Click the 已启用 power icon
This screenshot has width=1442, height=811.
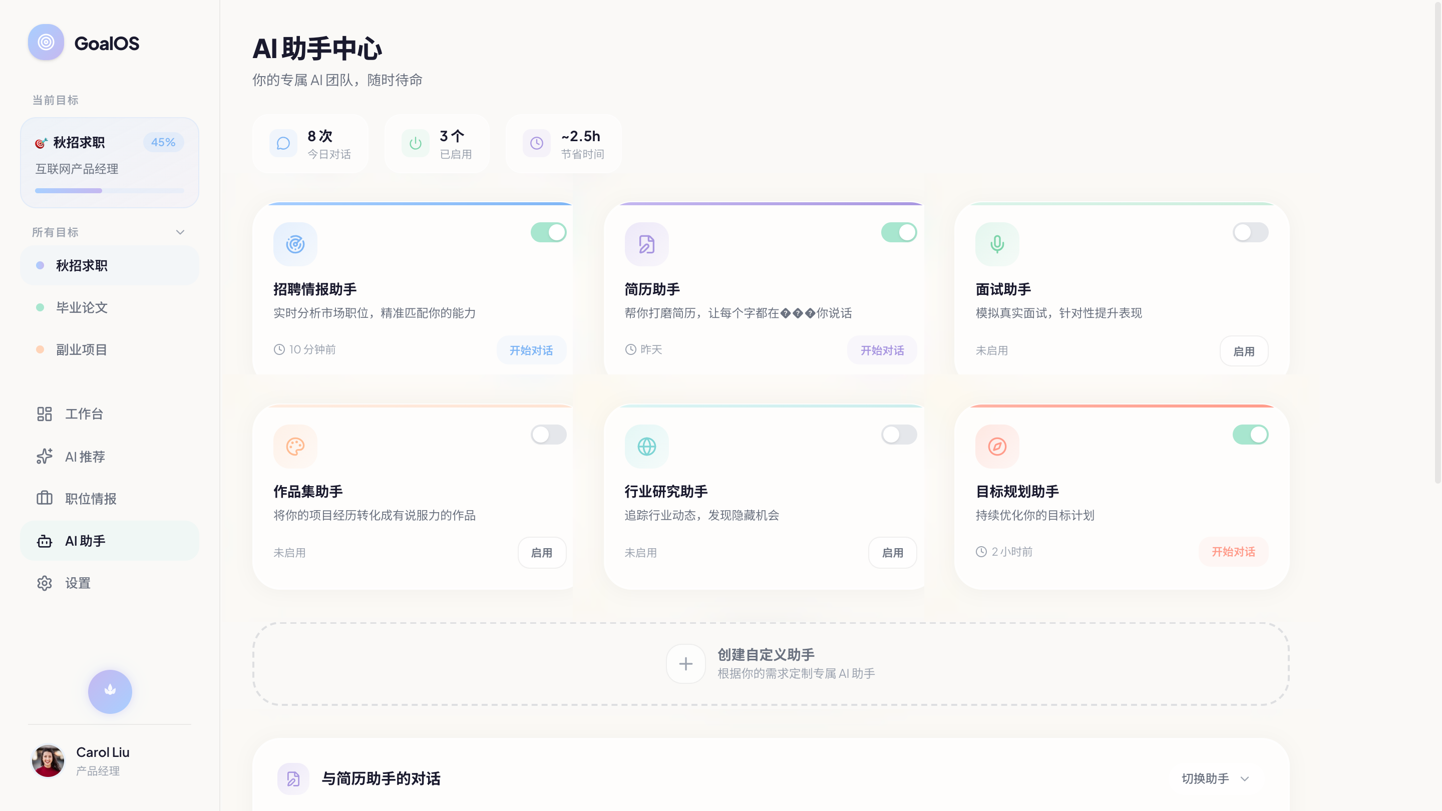coord(416,143)
